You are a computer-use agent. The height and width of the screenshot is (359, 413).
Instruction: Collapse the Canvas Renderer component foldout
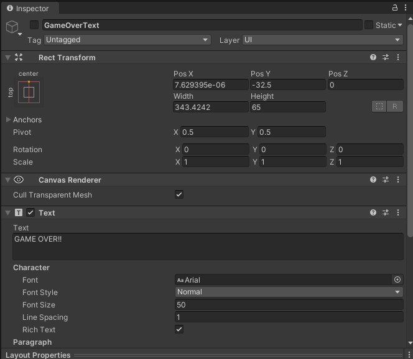click(8, 179)
